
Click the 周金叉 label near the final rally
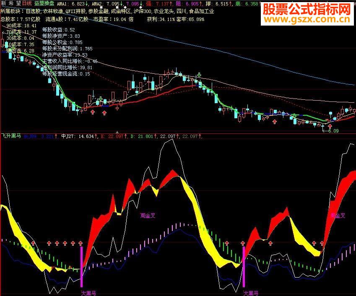(338, 216)
